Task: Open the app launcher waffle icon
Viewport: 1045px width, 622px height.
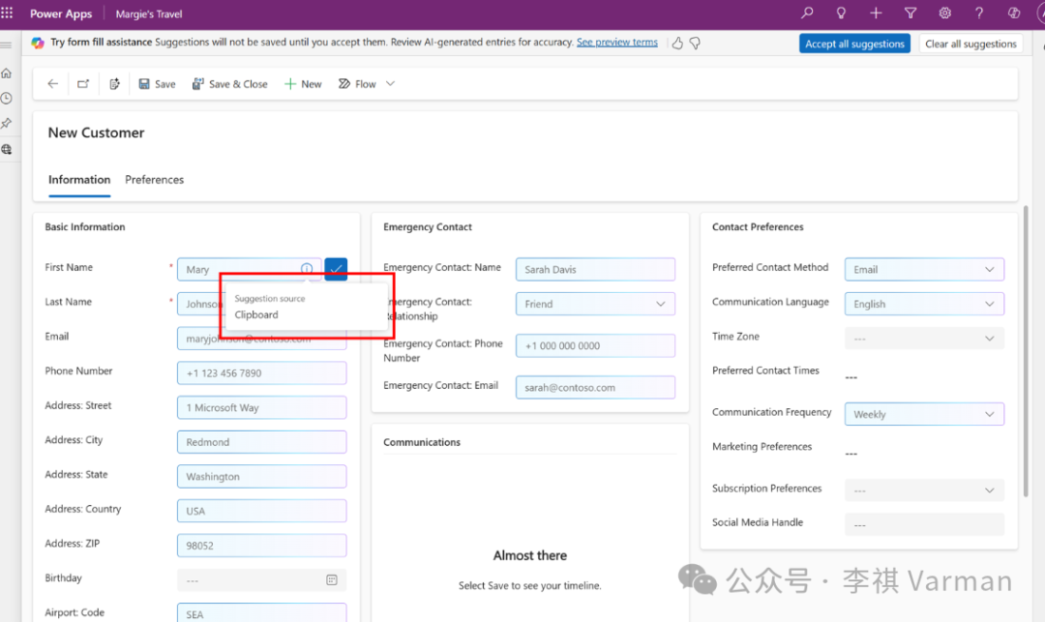Action: tap(8, 14)
